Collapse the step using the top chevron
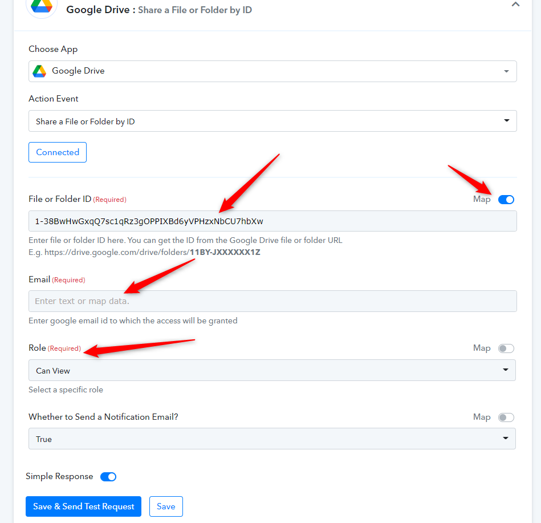Screen dimensions: 541x523 (515, 5)
